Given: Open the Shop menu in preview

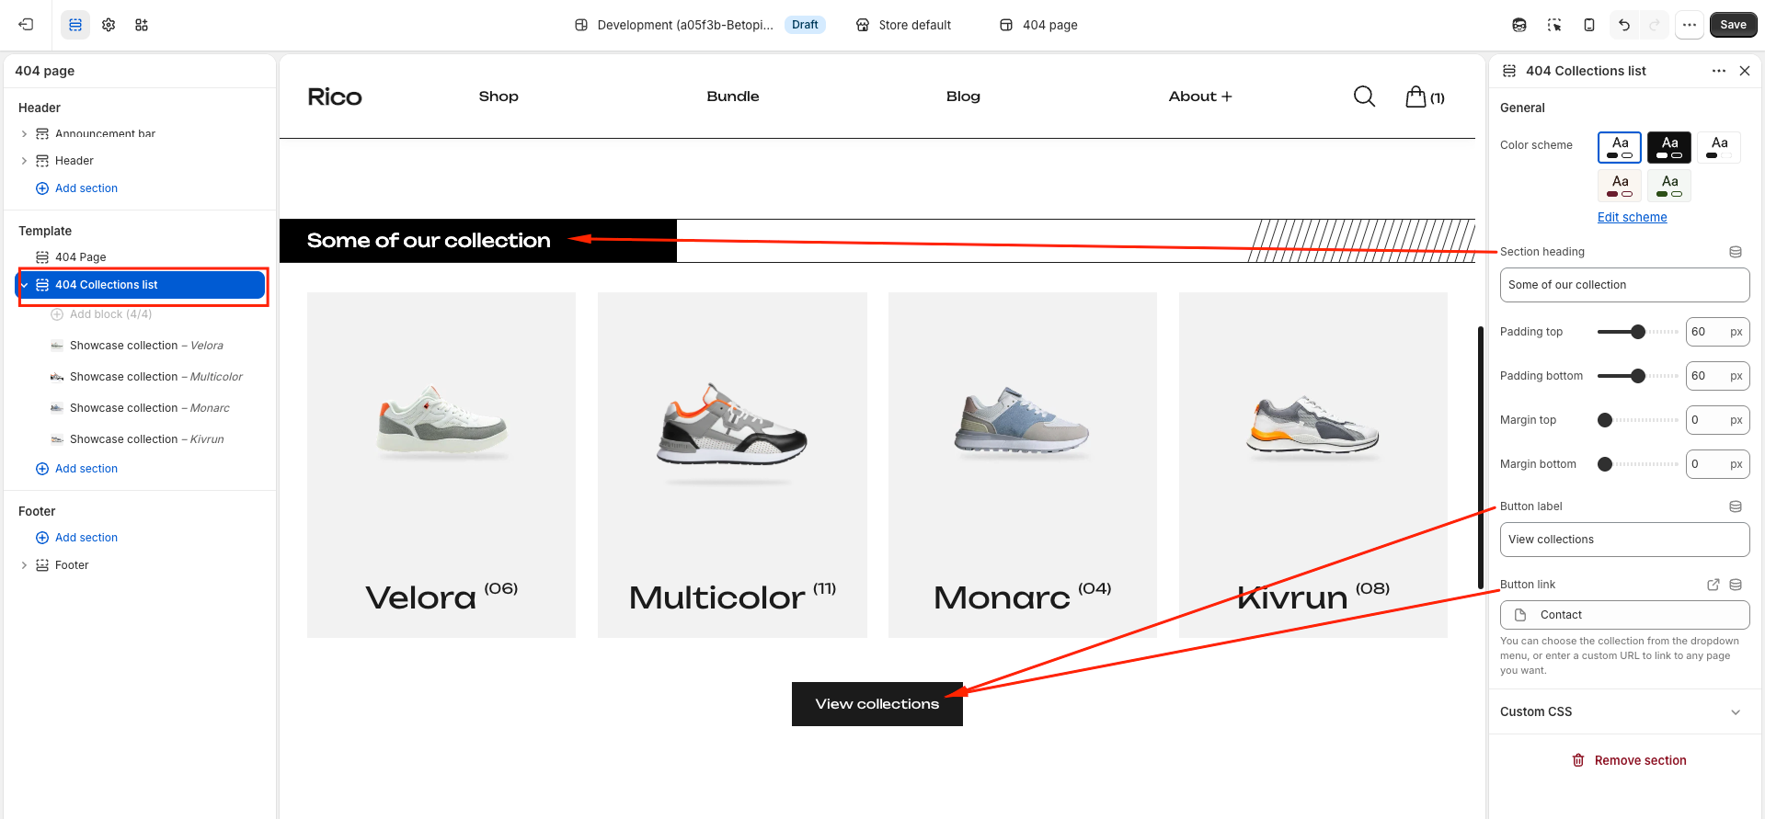Looking at the screenshot, I should point(499,97).
